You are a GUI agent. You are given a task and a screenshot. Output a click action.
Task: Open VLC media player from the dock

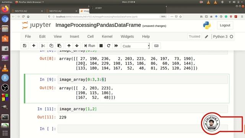pos(5,68)
